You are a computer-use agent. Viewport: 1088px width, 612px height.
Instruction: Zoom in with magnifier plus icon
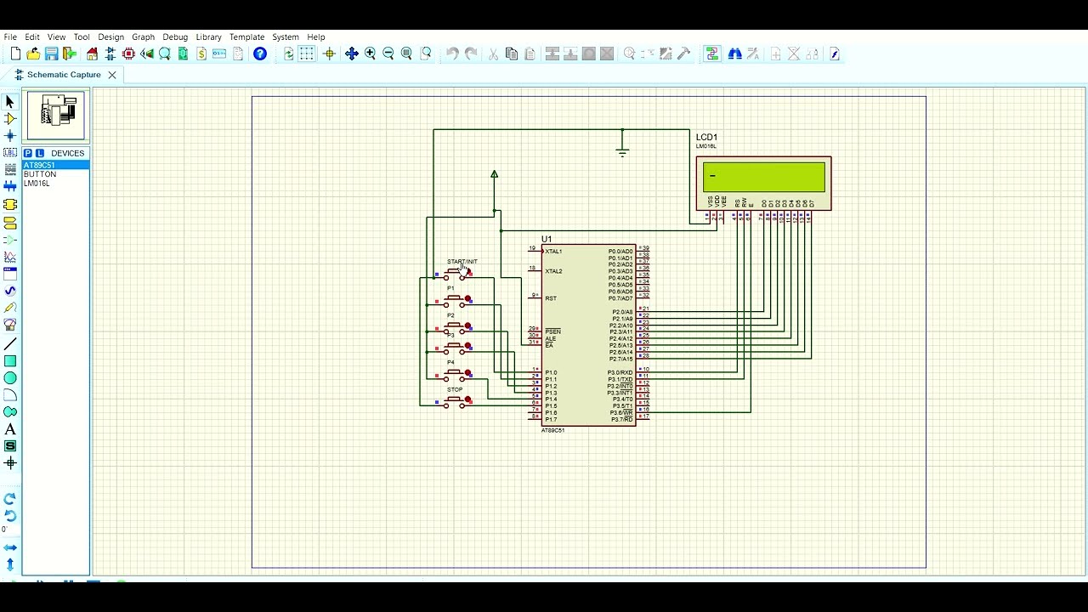click(370, 54)
